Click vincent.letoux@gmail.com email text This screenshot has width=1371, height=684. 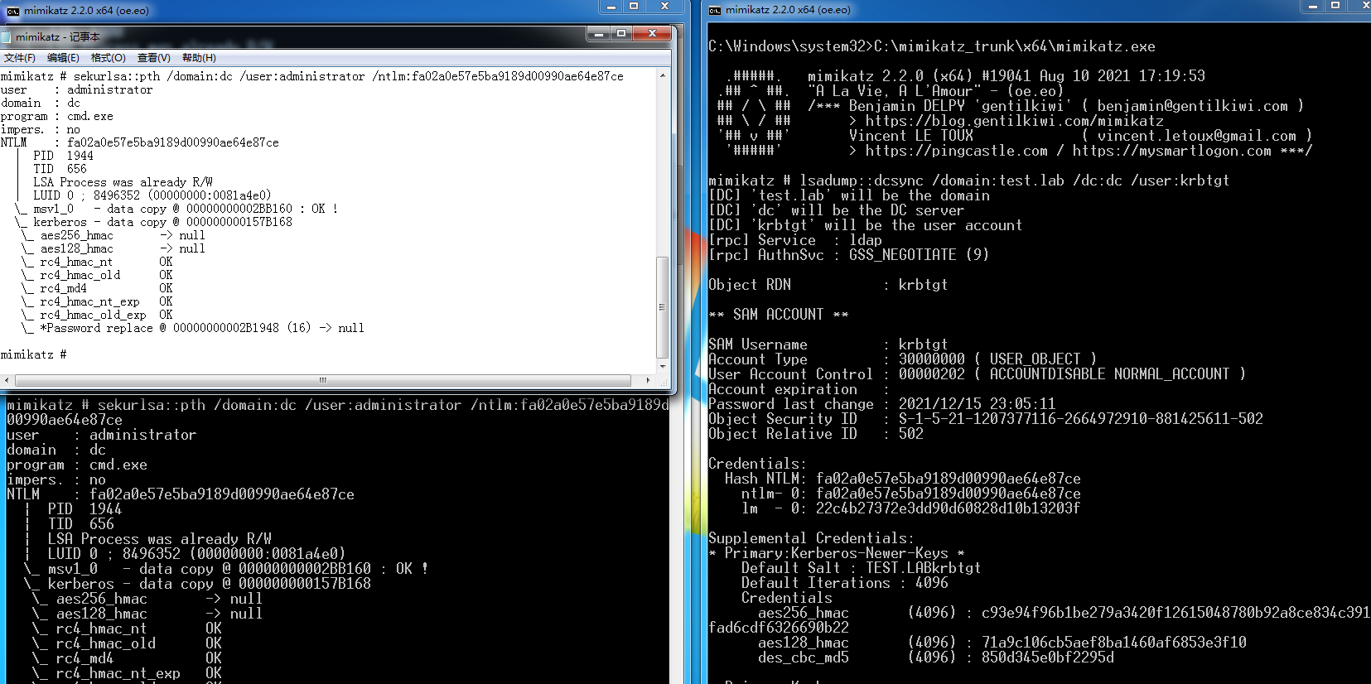point(1196,136)
